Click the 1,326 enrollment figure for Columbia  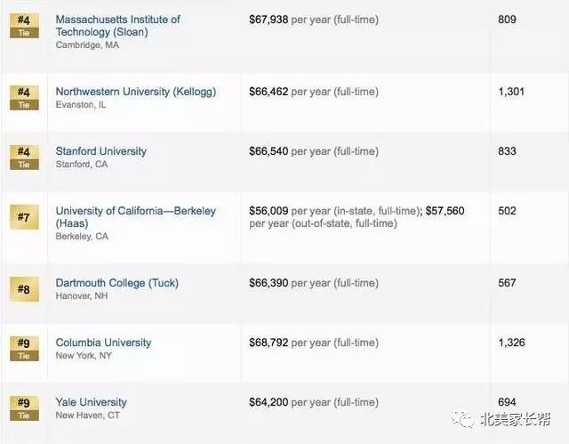tap(511, 343)
